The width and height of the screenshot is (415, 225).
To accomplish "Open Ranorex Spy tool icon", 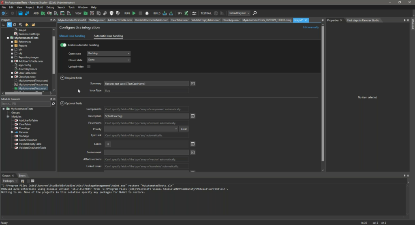I will point(186,13).
